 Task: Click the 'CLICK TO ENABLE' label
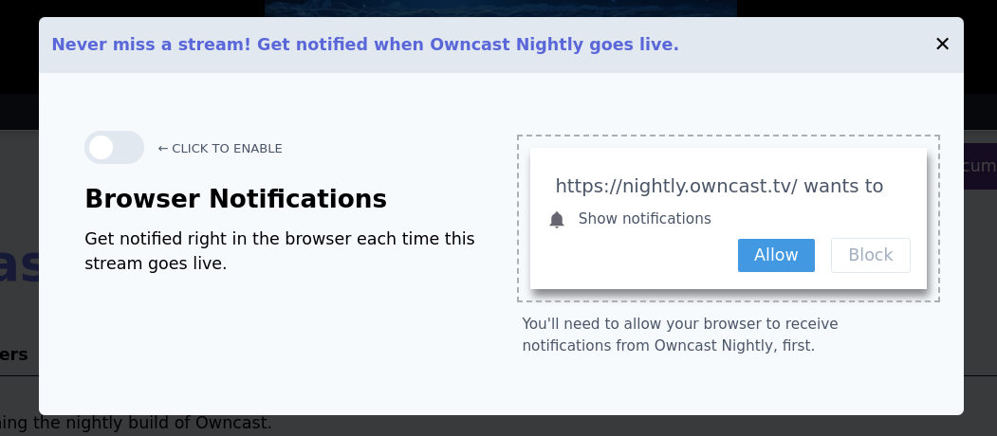220,149
